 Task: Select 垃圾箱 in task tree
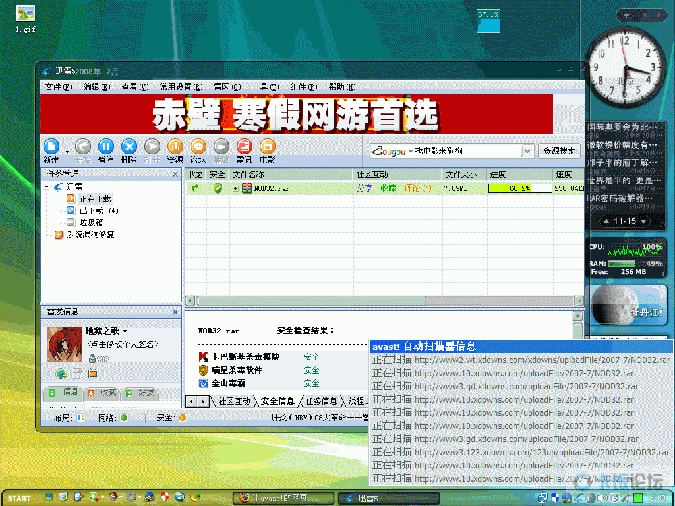pyautogui.click(x=91, y=223)
